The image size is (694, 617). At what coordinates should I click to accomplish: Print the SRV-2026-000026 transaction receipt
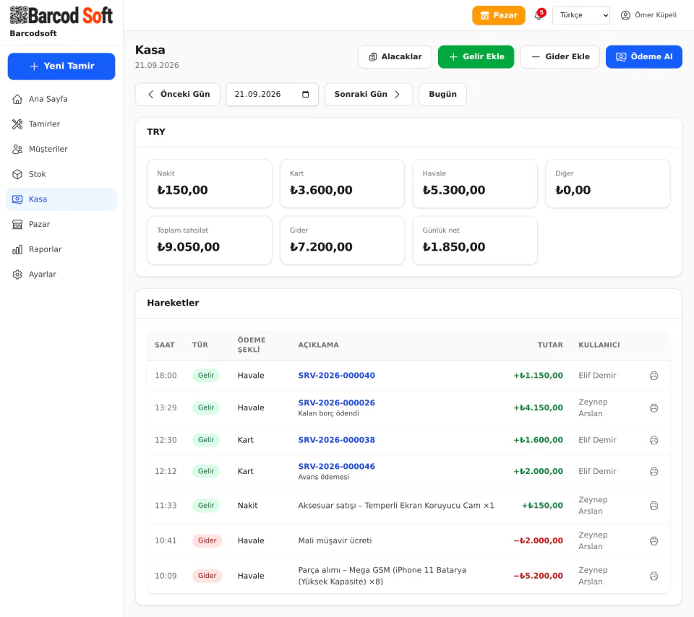tap(654, 407)
